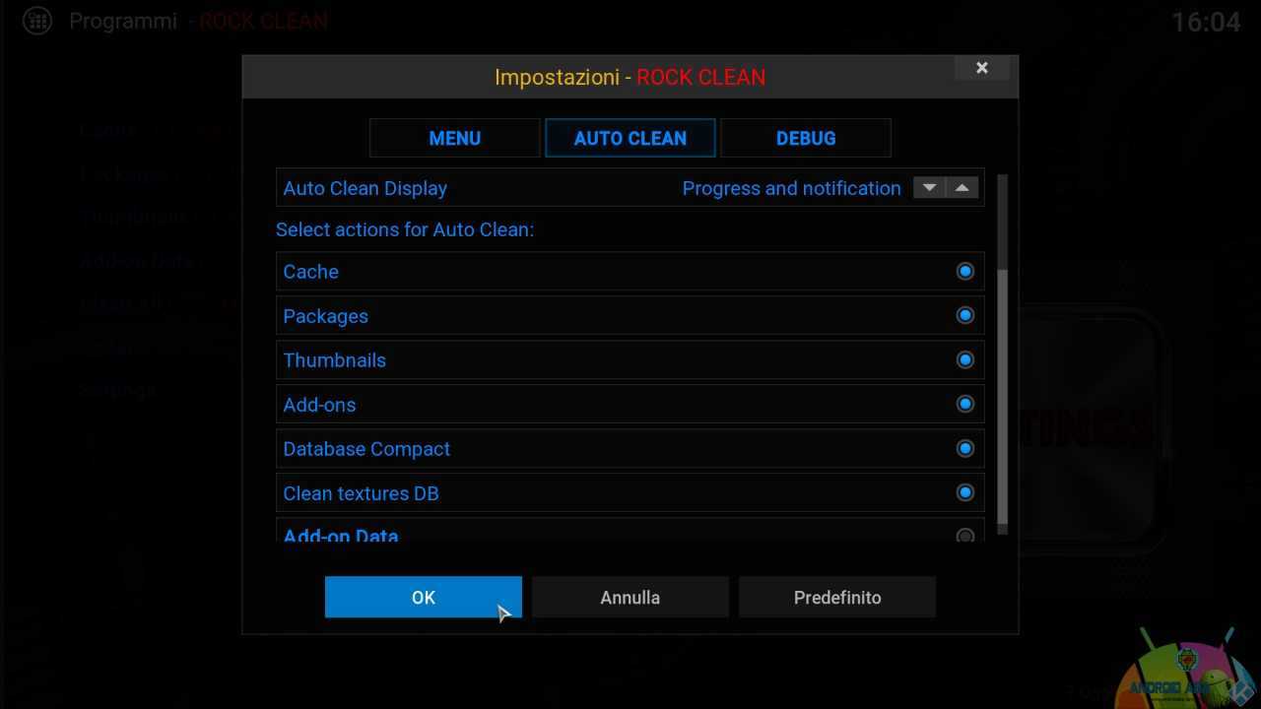Click the Database Compact label
The width and height of the screenshot is (1261, 709).
(x=366, y=449)
